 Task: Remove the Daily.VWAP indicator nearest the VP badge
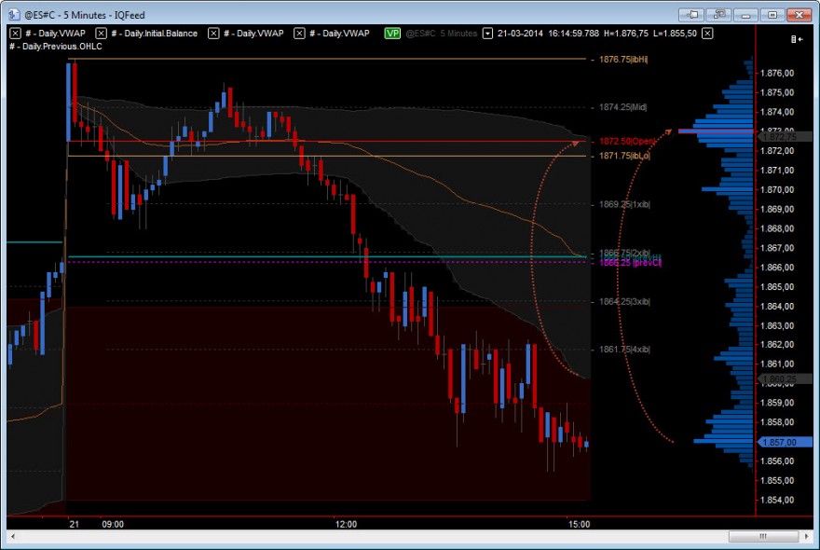coord(299,34)
